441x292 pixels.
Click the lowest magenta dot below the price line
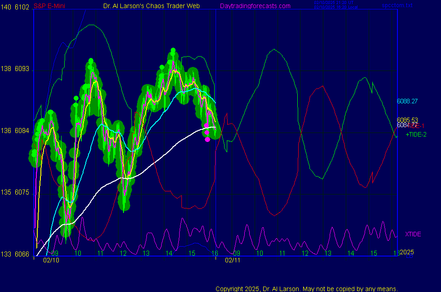[207, 140]
